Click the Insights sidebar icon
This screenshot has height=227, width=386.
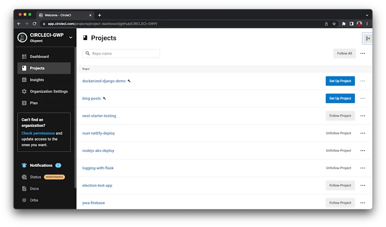(x=23, y=80)
